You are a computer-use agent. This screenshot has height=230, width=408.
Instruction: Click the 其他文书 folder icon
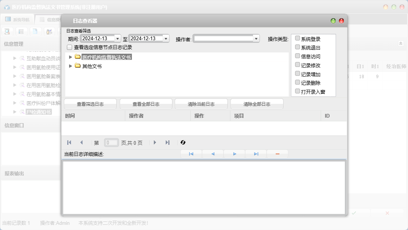pyautogui.click(x=78, y=66)
